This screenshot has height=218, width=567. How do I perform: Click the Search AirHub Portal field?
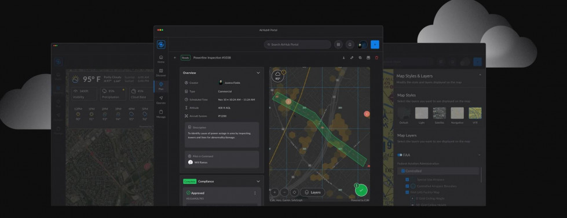297,45
